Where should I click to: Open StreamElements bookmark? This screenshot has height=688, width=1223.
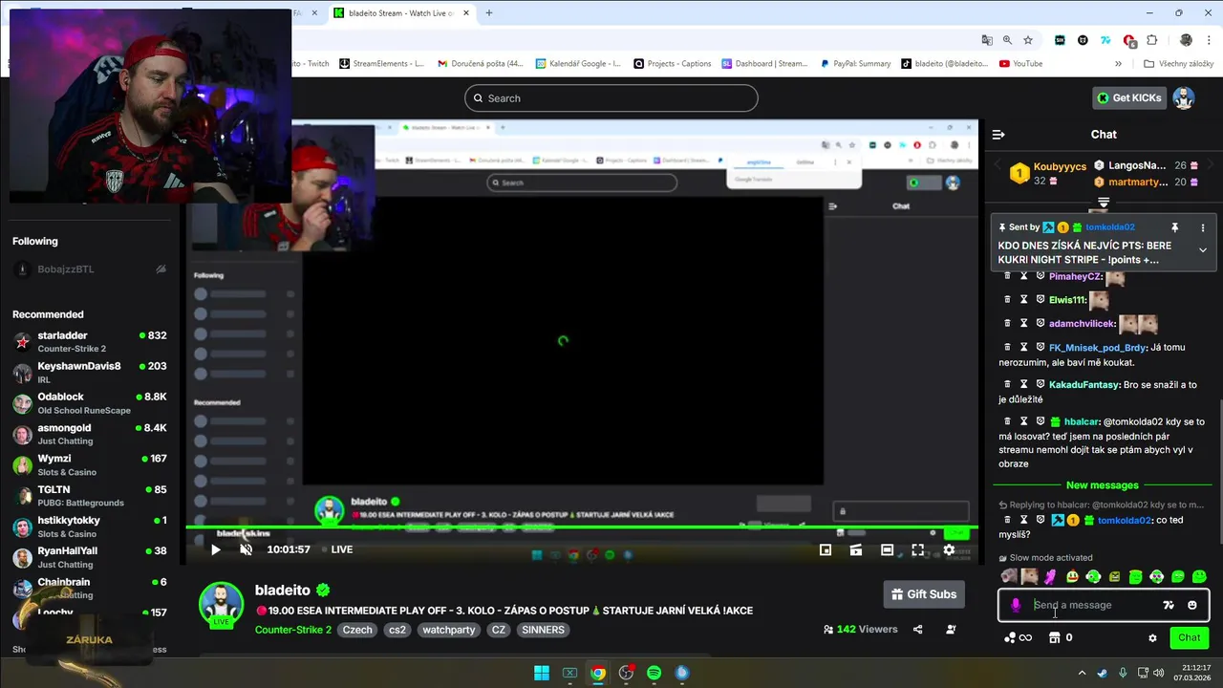(381, 64)
